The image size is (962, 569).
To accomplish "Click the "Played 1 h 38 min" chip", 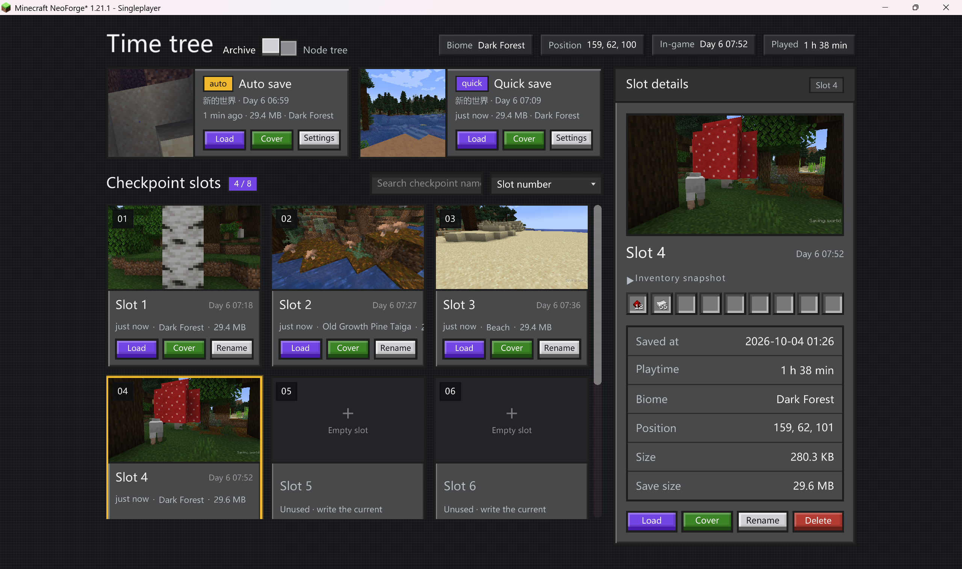I will click(809, 45).
